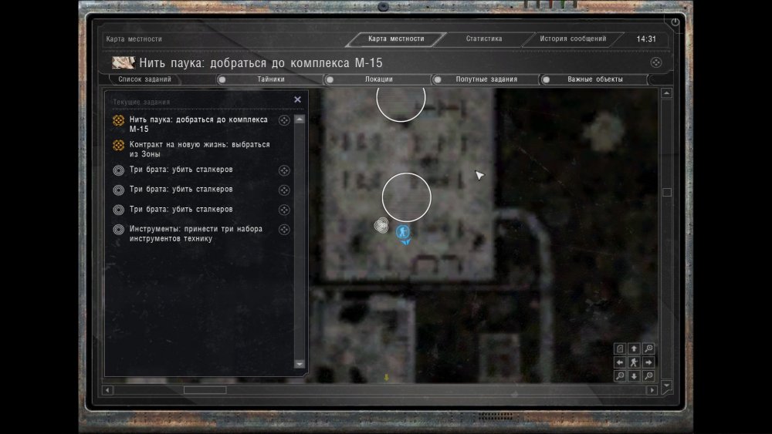Zoom in the map with plus magnifier
Image resolution: width=772 pixels, height=434 pixels.
click(x=649, y=348)
